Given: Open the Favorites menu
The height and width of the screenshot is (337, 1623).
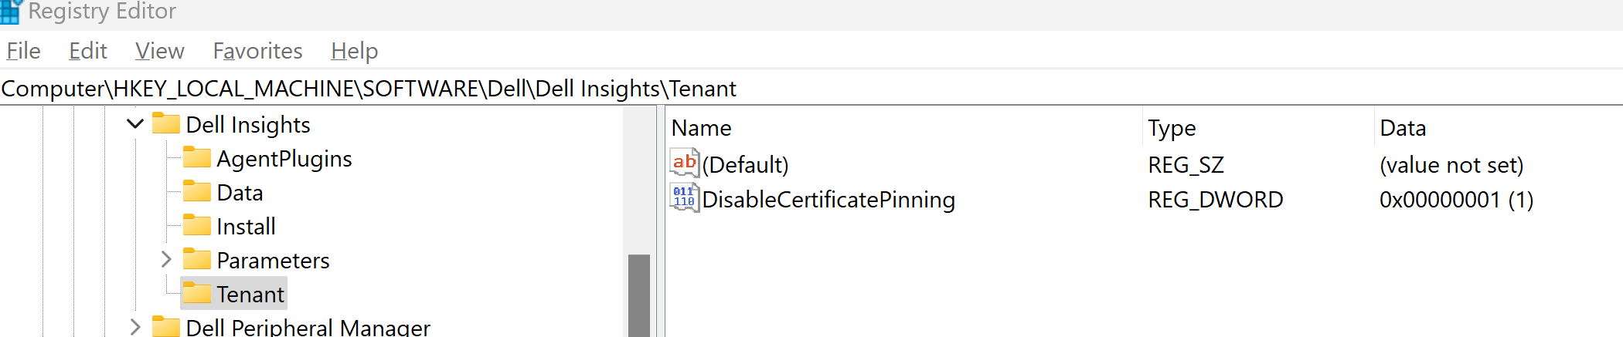Looking at the screenshot, I should click(257, 51).
